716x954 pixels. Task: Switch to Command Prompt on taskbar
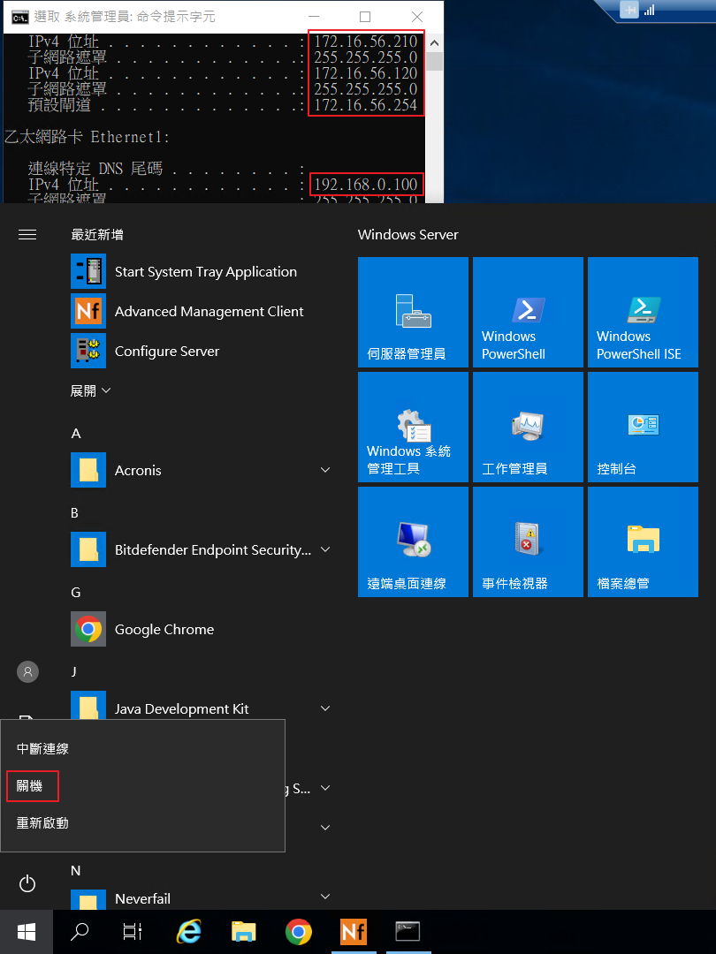[408, 932]
